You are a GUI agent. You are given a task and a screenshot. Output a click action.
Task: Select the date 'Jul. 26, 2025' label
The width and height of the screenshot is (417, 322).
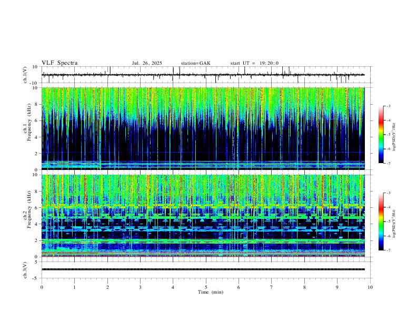pyautogui.click(x=147, y=63)
